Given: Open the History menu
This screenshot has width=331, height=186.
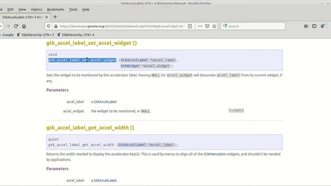Looking at the screenshot, I should click(37, 9).
